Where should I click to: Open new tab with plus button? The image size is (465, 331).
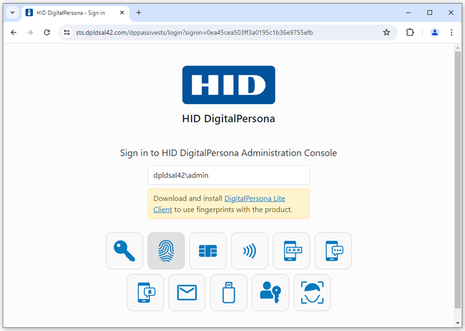139,13
